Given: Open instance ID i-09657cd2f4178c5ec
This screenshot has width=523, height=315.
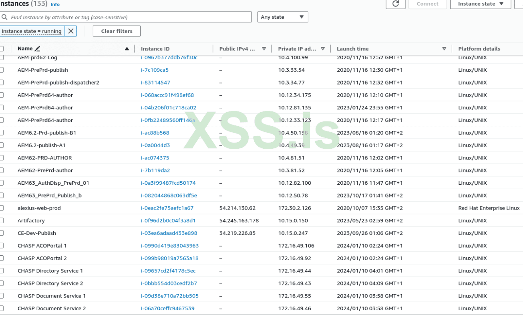Looking at the screenshot, I should pos(168,271).
